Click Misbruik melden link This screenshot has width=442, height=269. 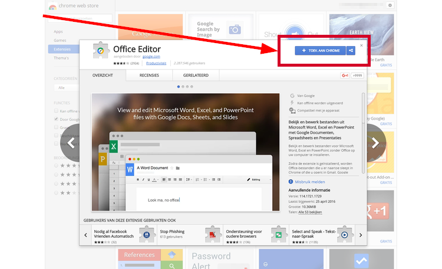[310, 182]
